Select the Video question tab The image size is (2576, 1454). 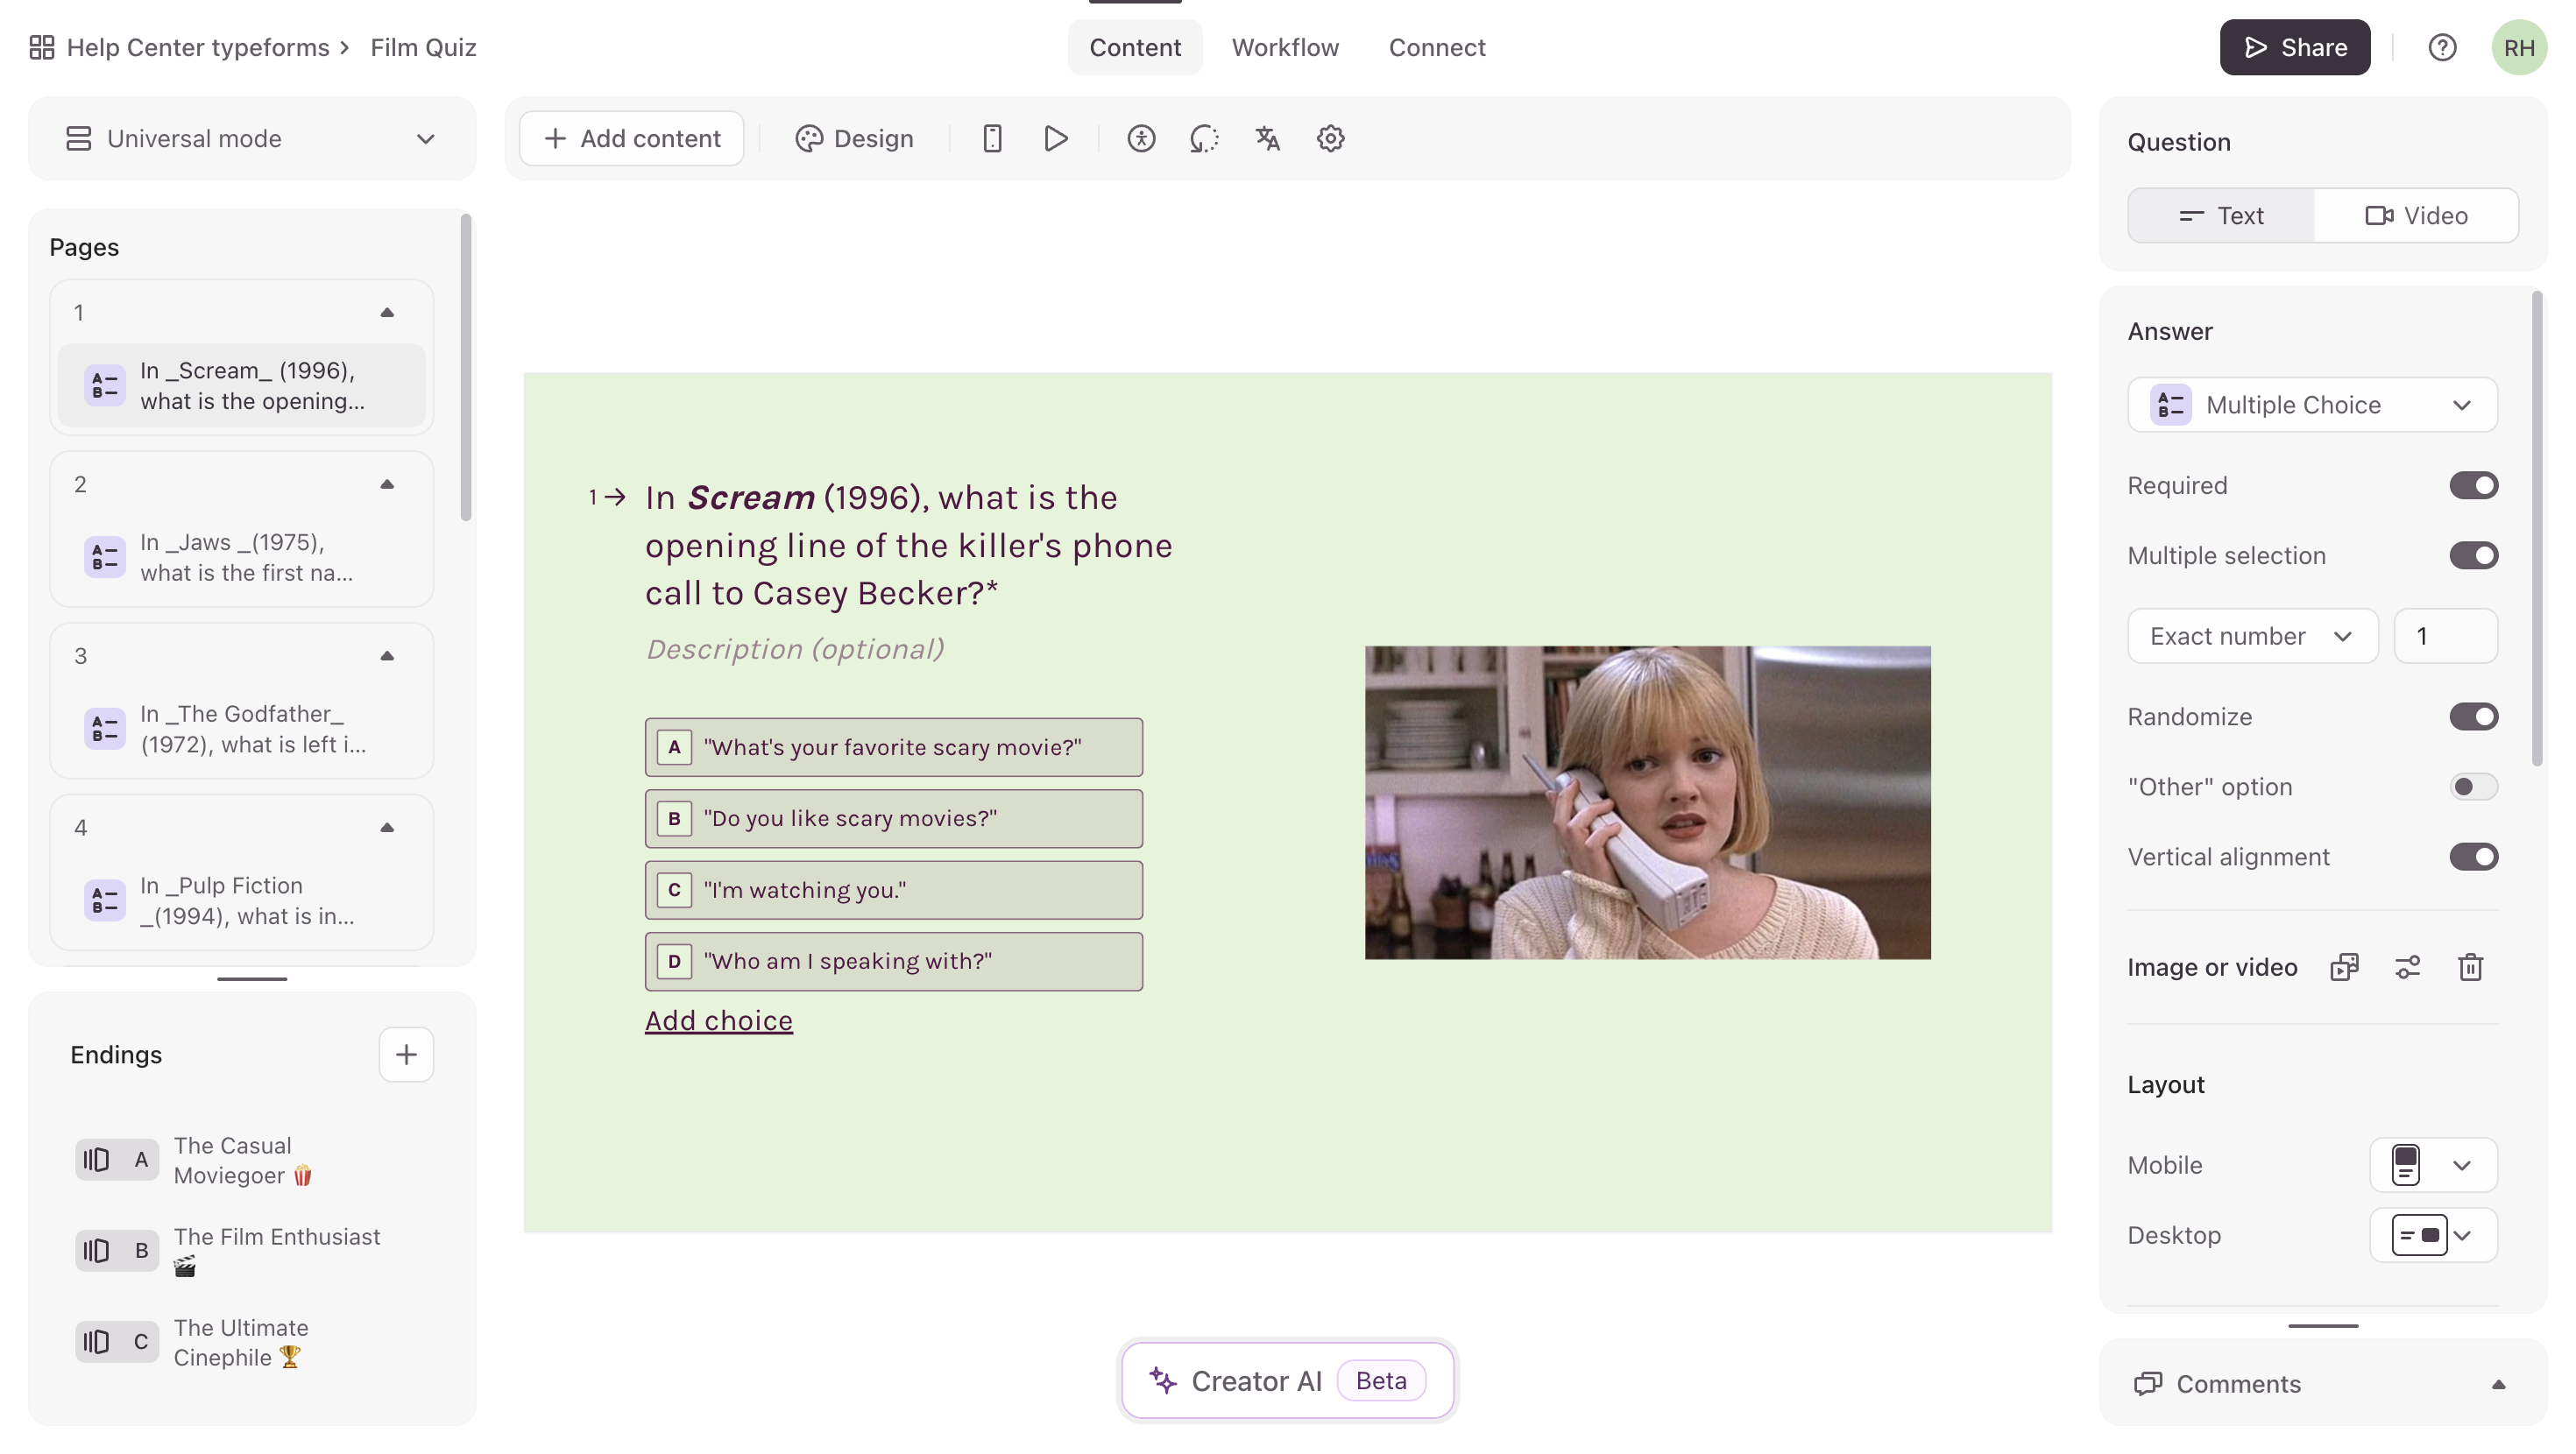point(2416,215)
